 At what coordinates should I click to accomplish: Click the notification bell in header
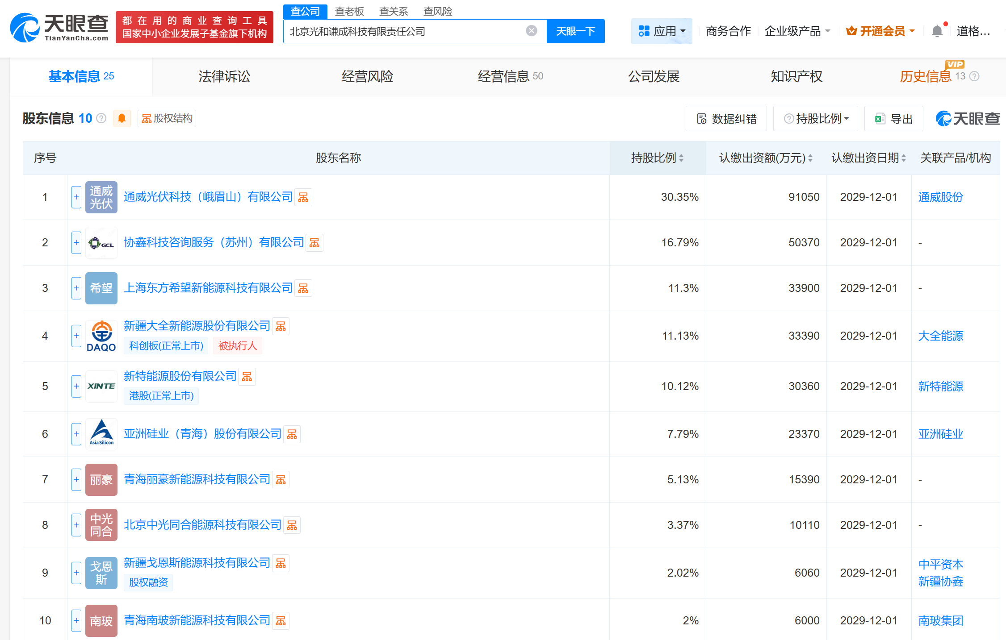point(937,31)
